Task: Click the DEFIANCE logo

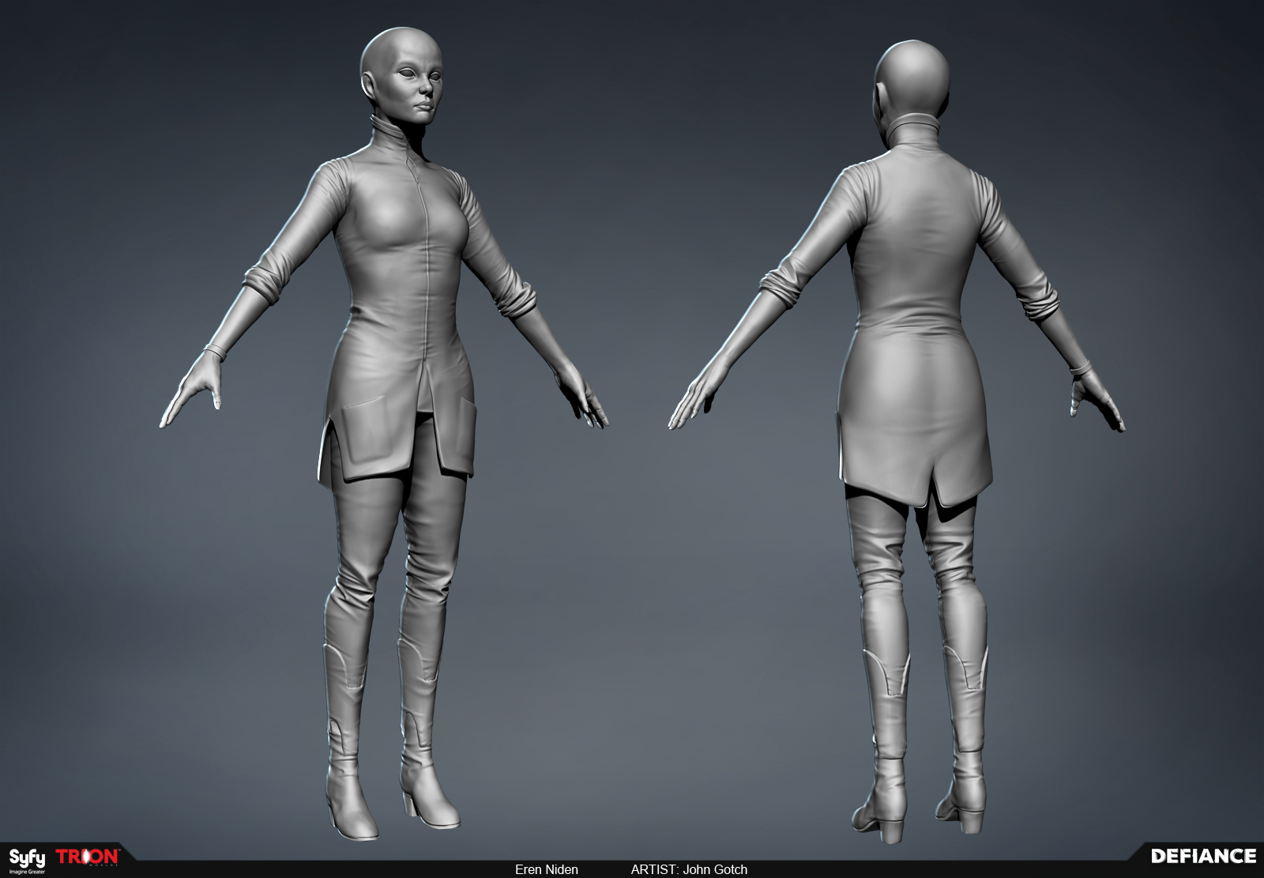Action: [x=1203, y=856]
